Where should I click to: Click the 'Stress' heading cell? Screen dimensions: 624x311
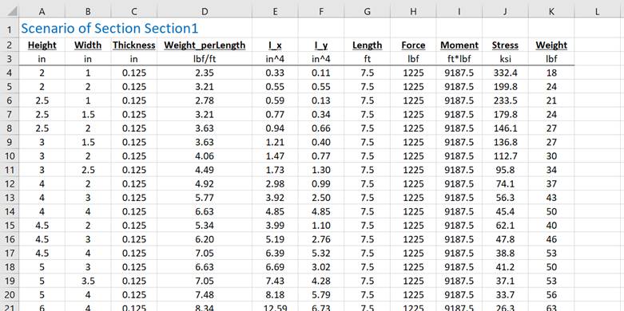coord(505,45)
